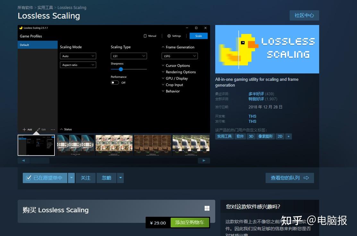The image size is (357, 236).
Task: Click the Lossless Scaling breadcrumb
Action: coord(72,7)
